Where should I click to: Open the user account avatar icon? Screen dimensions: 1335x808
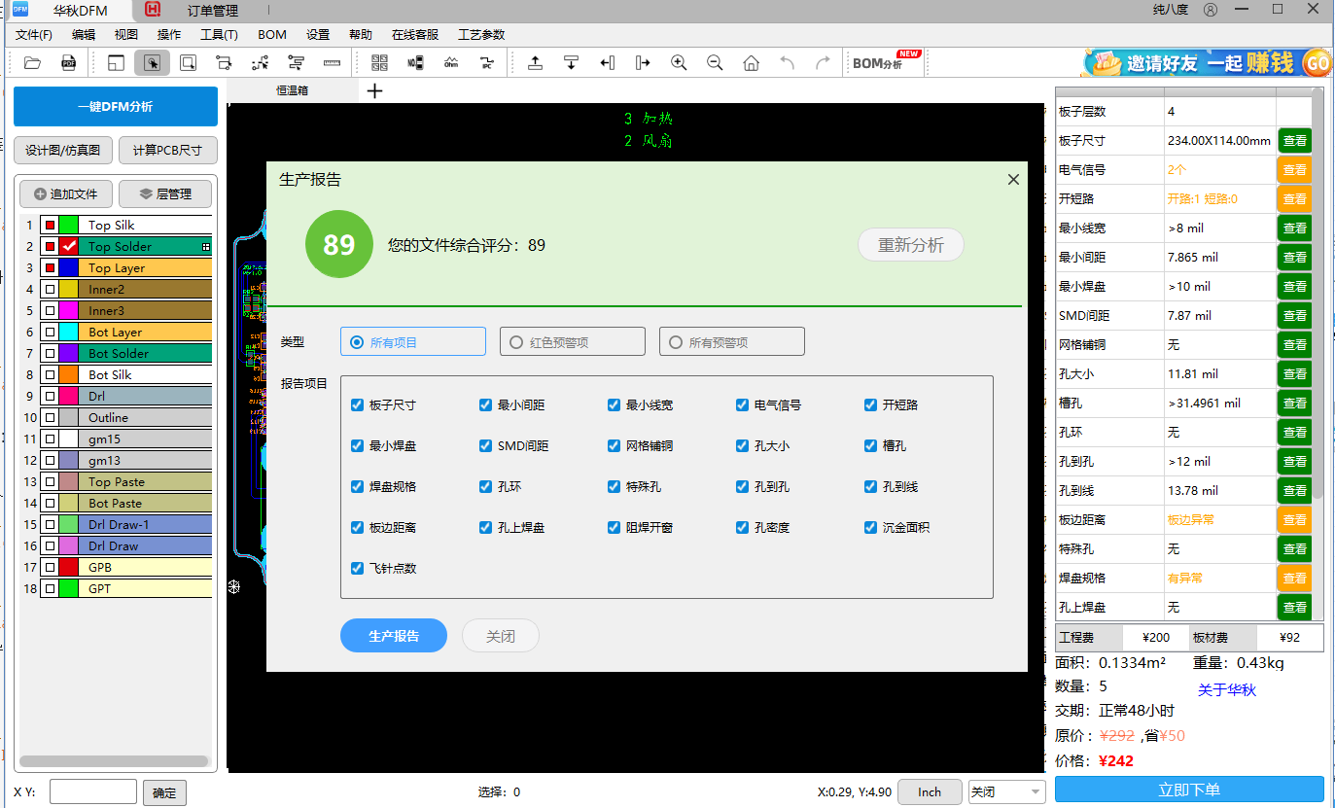[x=1211, y=10]
